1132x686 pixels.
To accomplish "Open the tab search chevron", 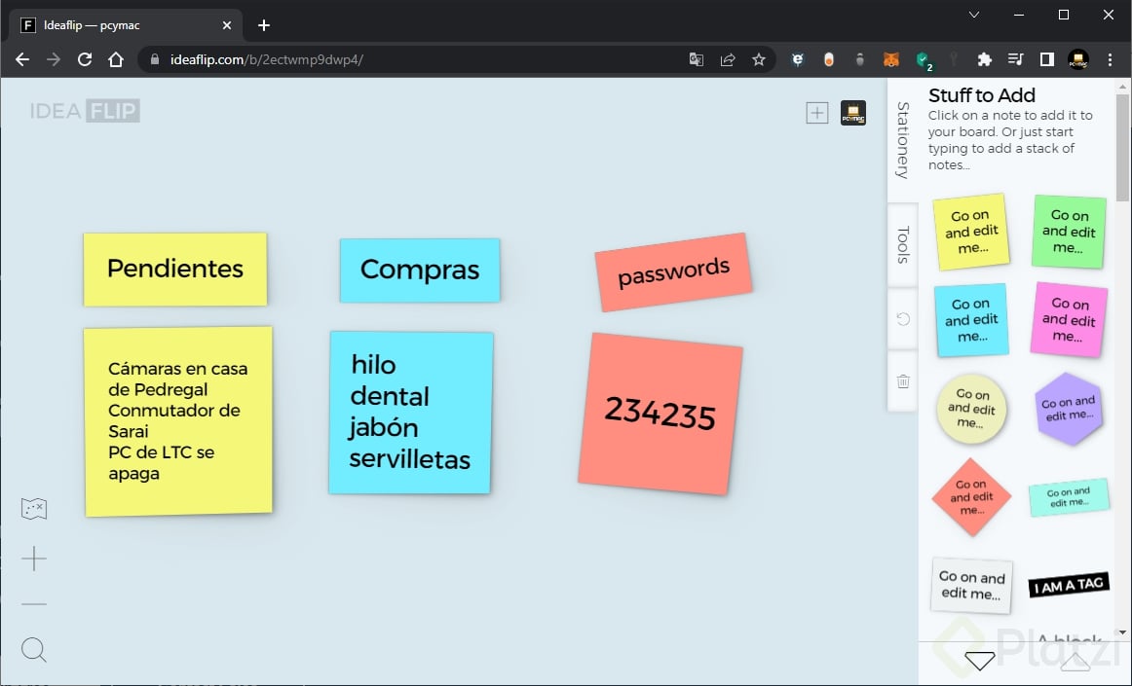I will click(x=974, y=15).
